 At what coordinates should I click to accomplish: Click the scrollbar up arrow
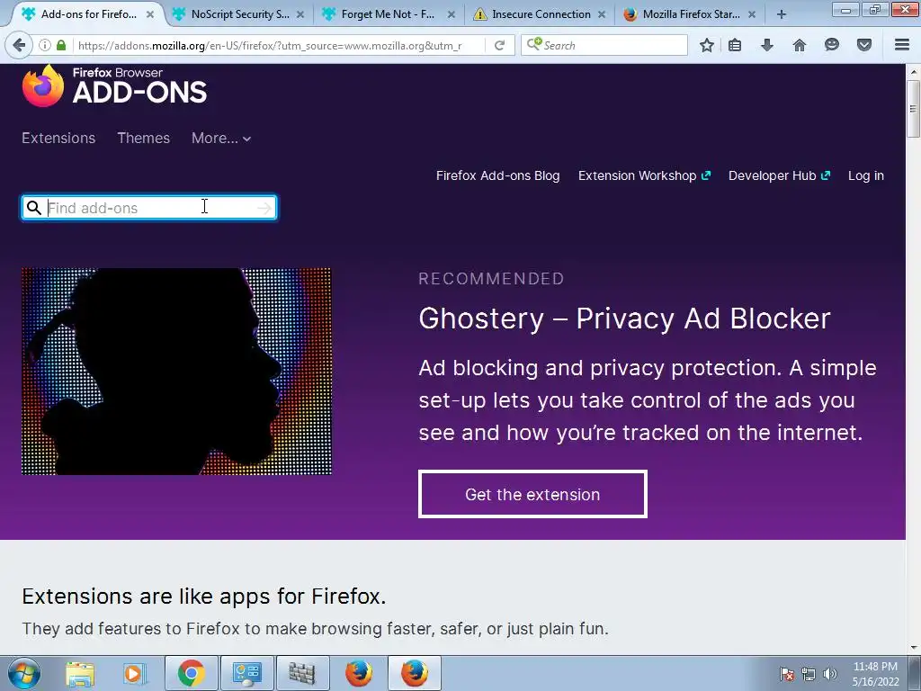pyautogui.click(x=914, y=72)
